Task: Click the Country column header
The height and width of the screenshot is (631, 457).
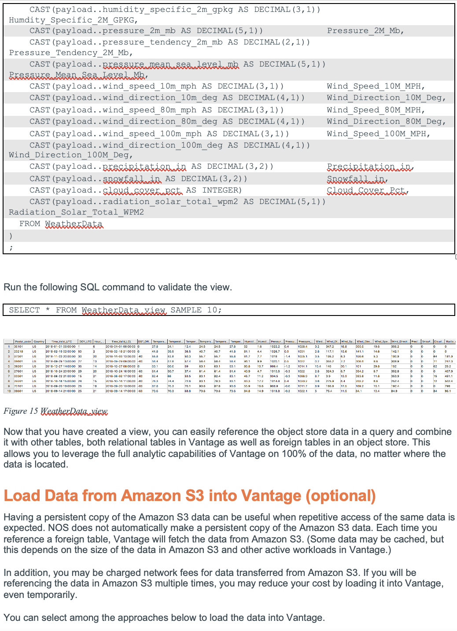Action: pyautogui.click(x=39, y=341)
